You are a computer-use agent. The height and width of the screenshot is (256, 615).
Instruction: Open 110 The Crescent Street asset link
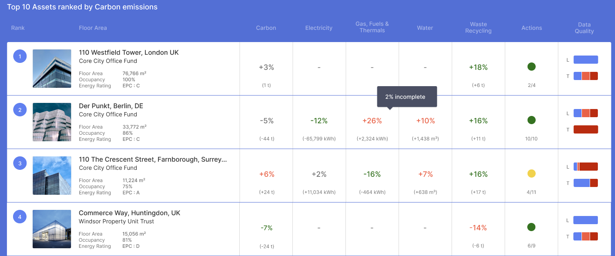153,159
